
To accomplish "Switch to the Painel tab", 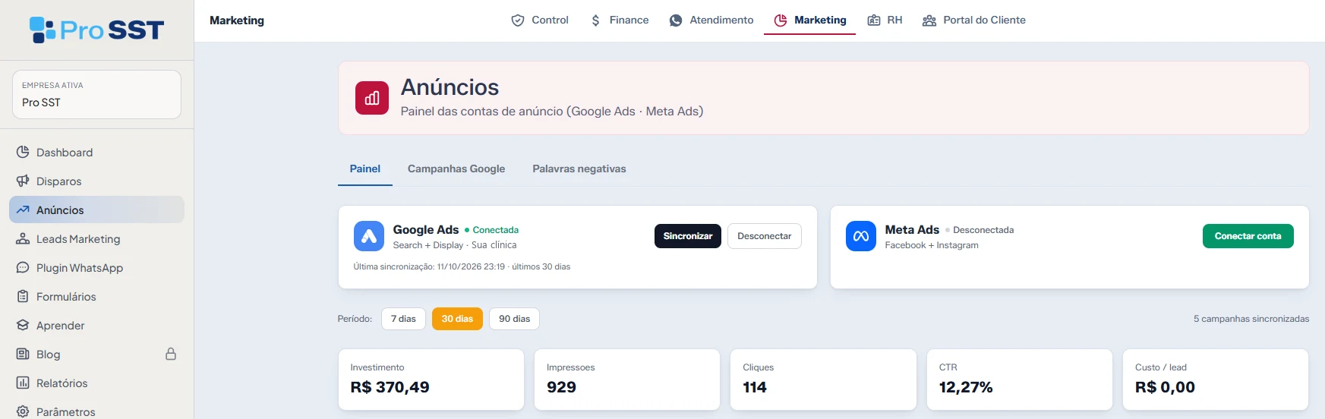I will point(365,169).
